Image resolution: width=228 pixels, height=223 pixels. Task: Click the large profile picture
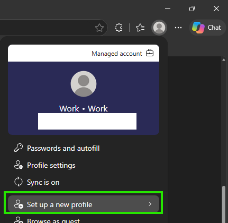pyautogui.click(x=84, y=84)
